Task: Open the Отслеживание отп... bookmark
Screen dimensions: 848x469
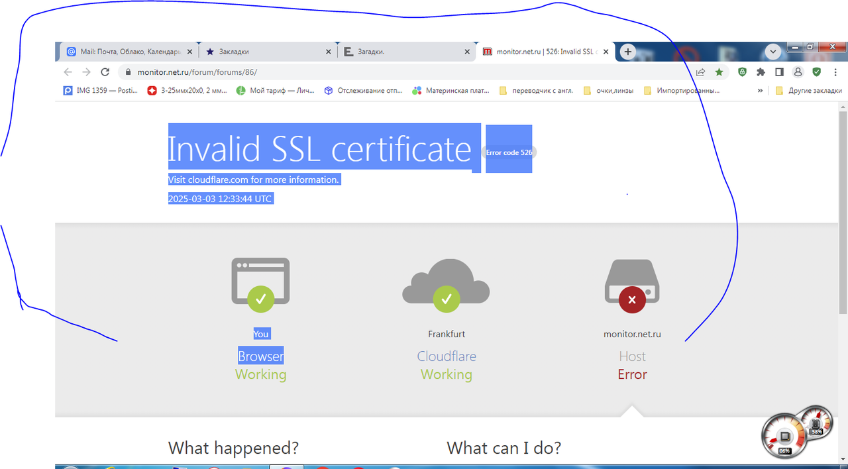Action: pos(363,91)
